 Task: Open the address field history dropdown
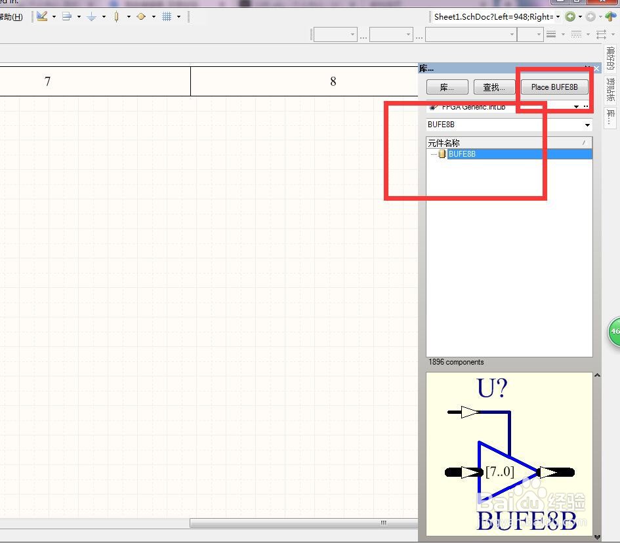coord(558,16)
